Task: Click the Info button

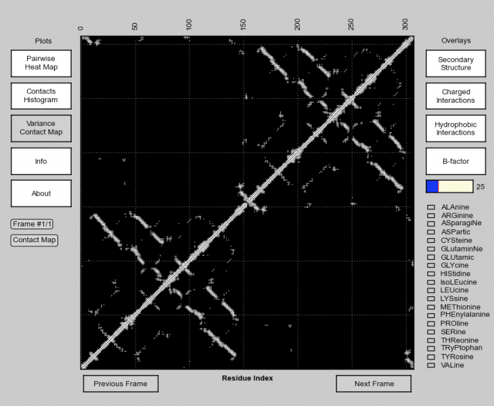Action: click(41, 161)
